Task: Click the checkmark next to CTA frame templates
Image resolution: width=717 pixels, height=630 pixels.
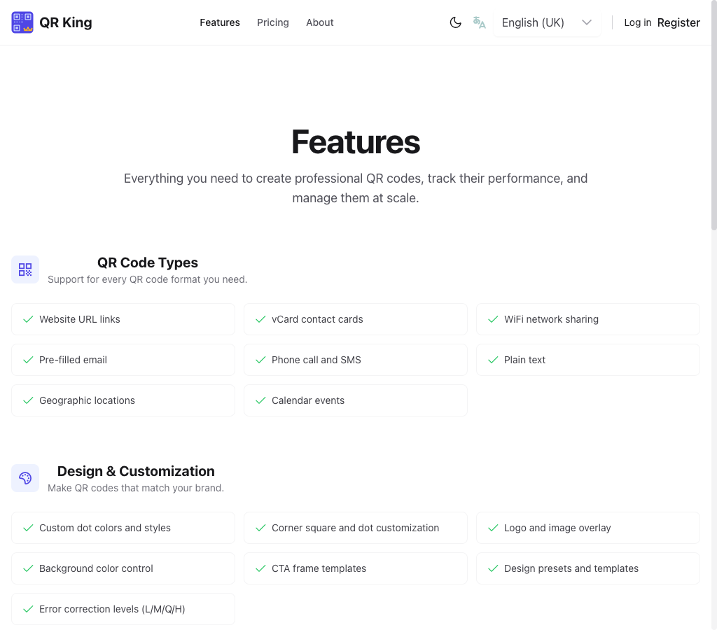Action: tap(260, 568)
